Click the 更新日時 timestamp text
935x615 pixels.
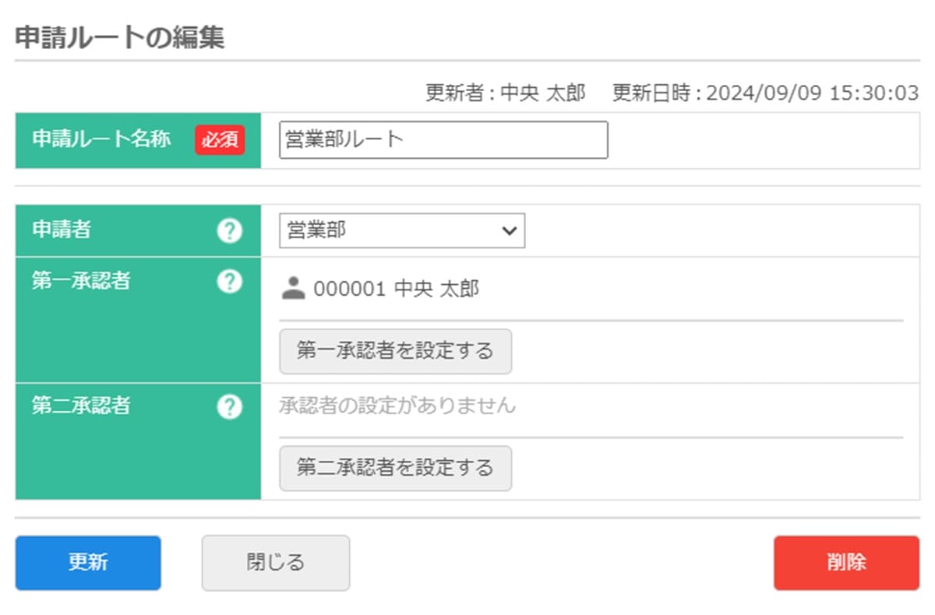point(765,93)
